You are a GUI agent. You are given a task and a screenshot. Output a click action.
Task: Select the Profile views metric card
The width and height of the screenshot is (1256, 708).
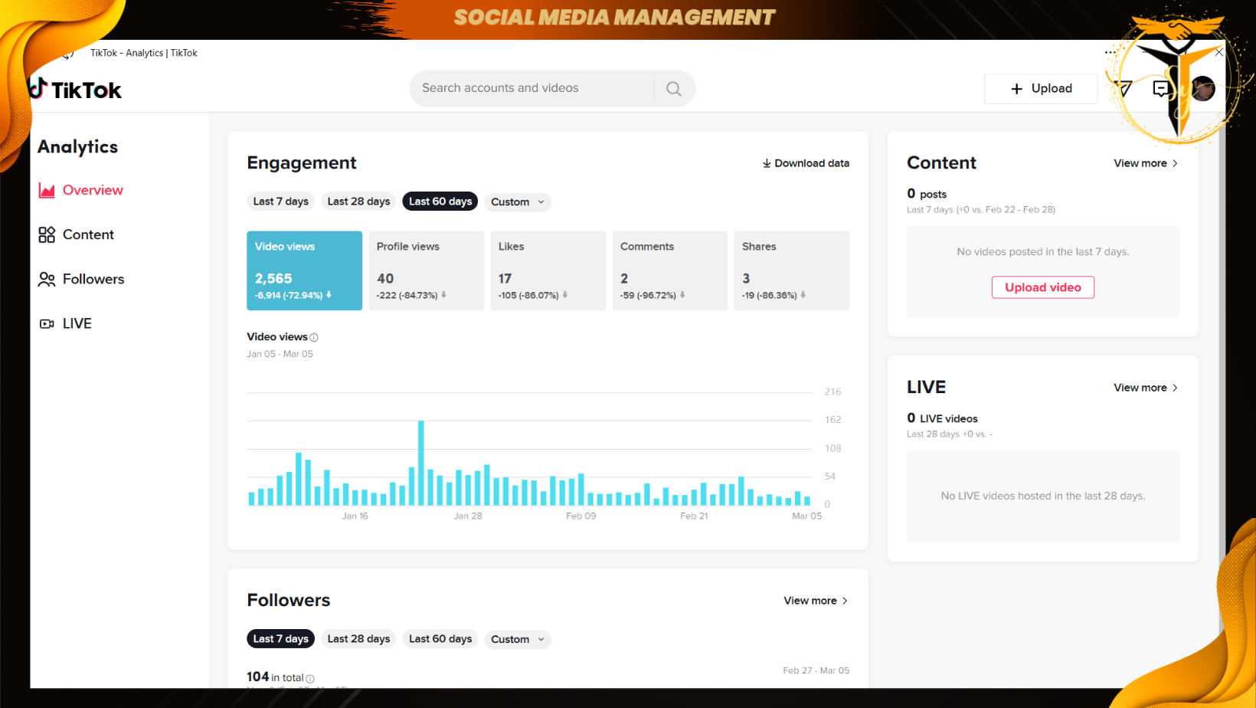pos(427,270)
